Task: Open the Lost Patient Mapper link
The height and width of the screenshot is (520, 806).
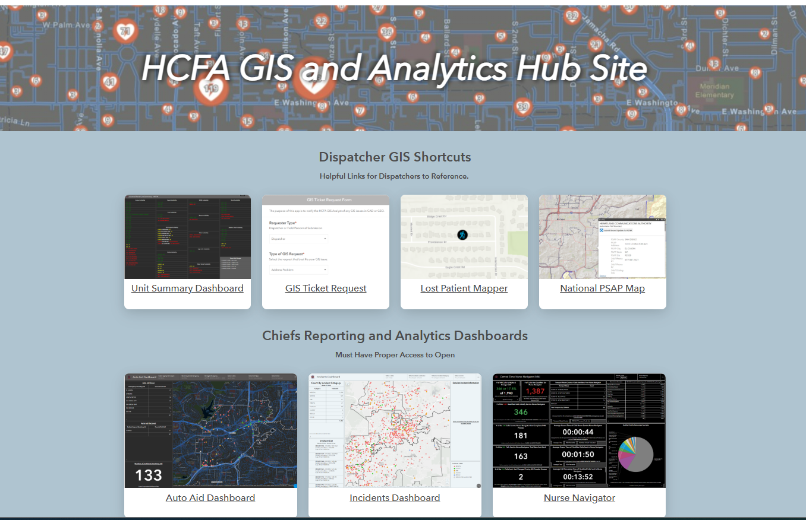Action: point(464,288)
